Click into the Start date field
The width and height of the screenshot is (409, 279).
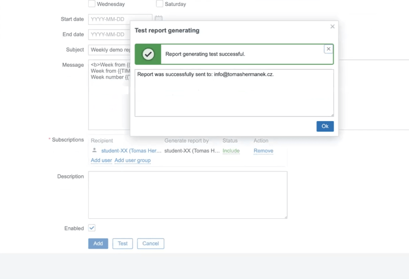120,19
